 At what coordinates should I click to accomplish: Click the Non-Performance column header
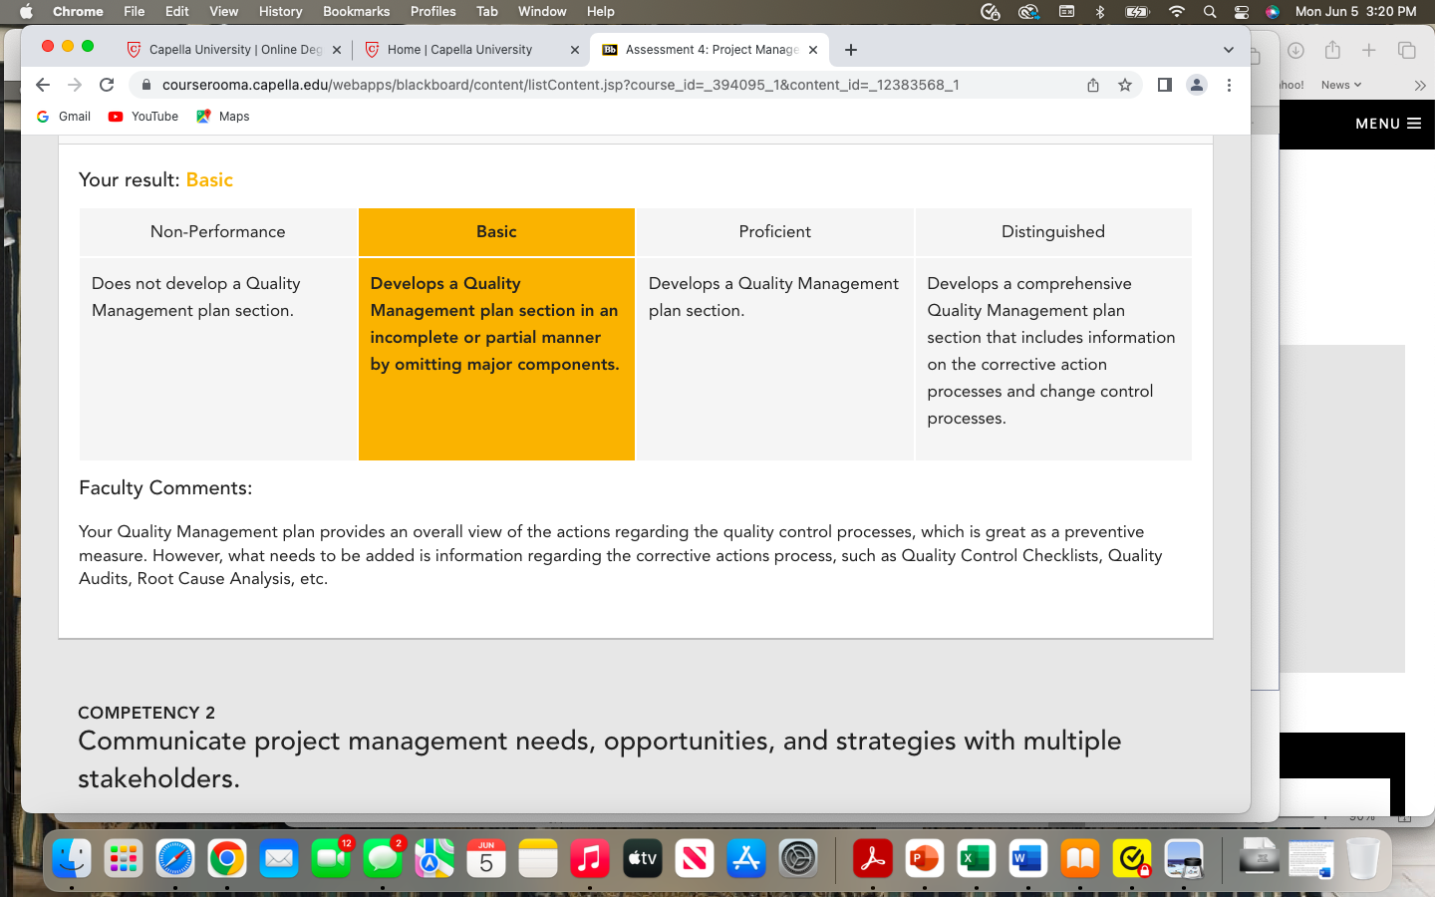[217, 232]
